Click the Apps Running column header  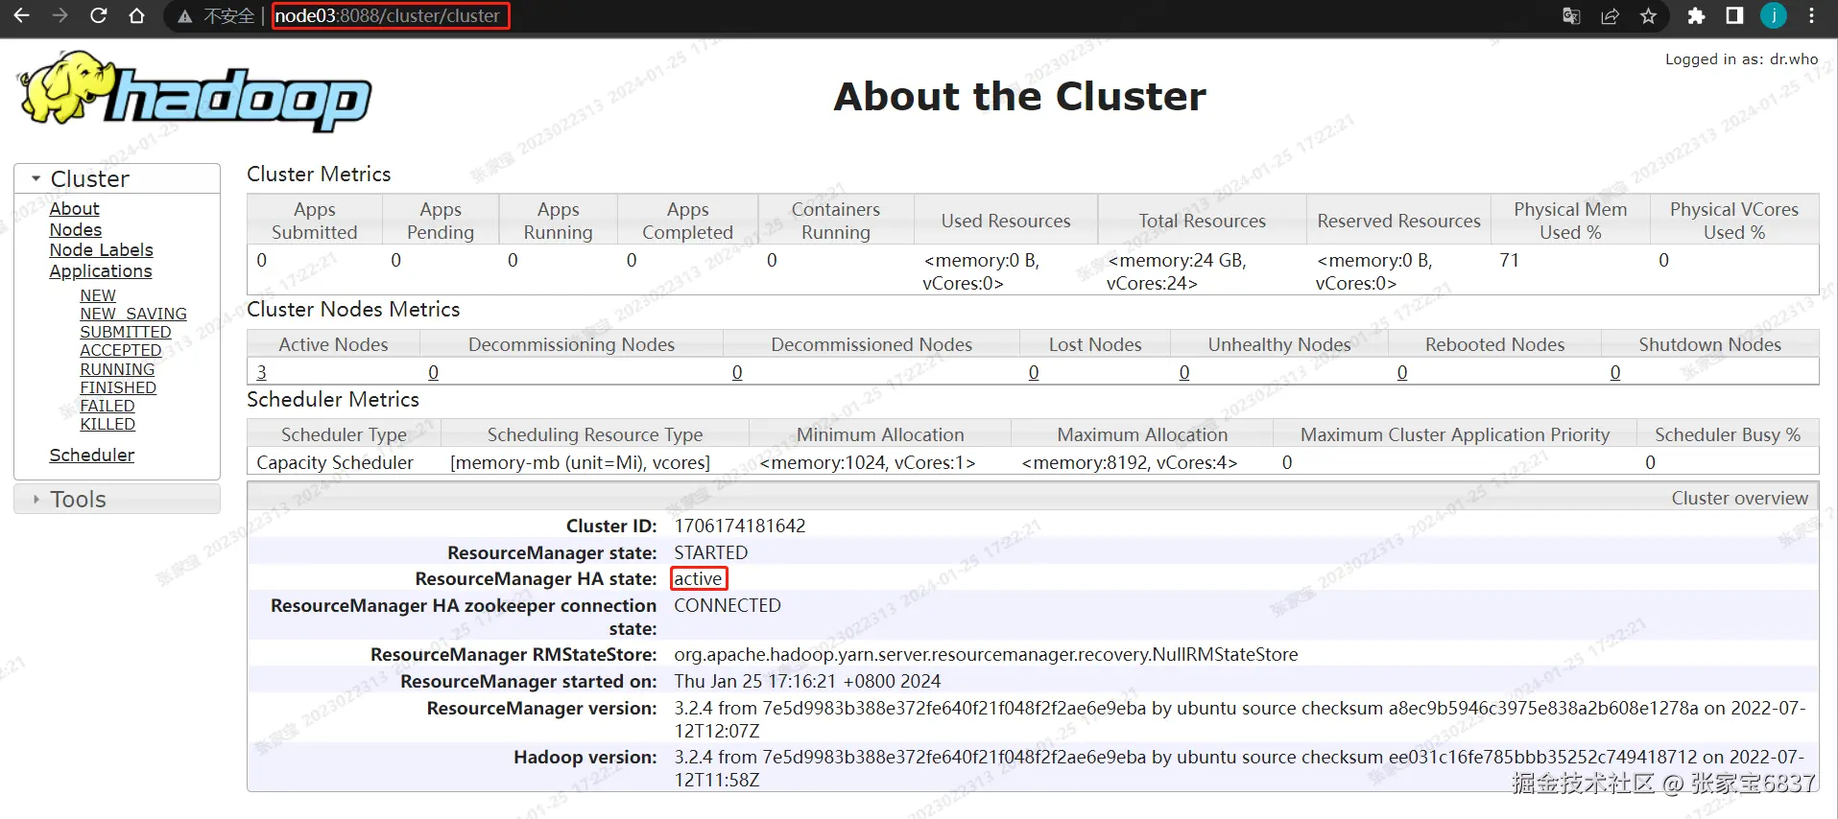pos(558,221)
